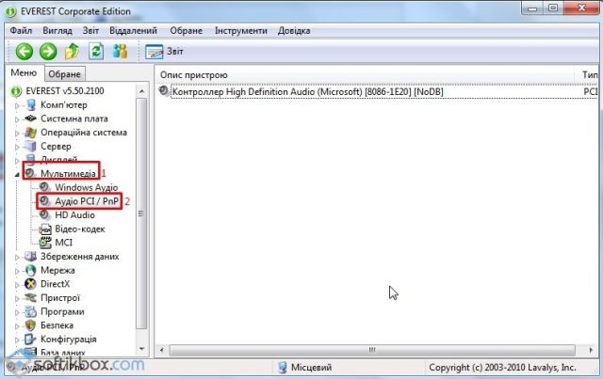The image size is (603, 379).
Task: Refresh using the toolbar refresh icon
Action: pos(96,52)
